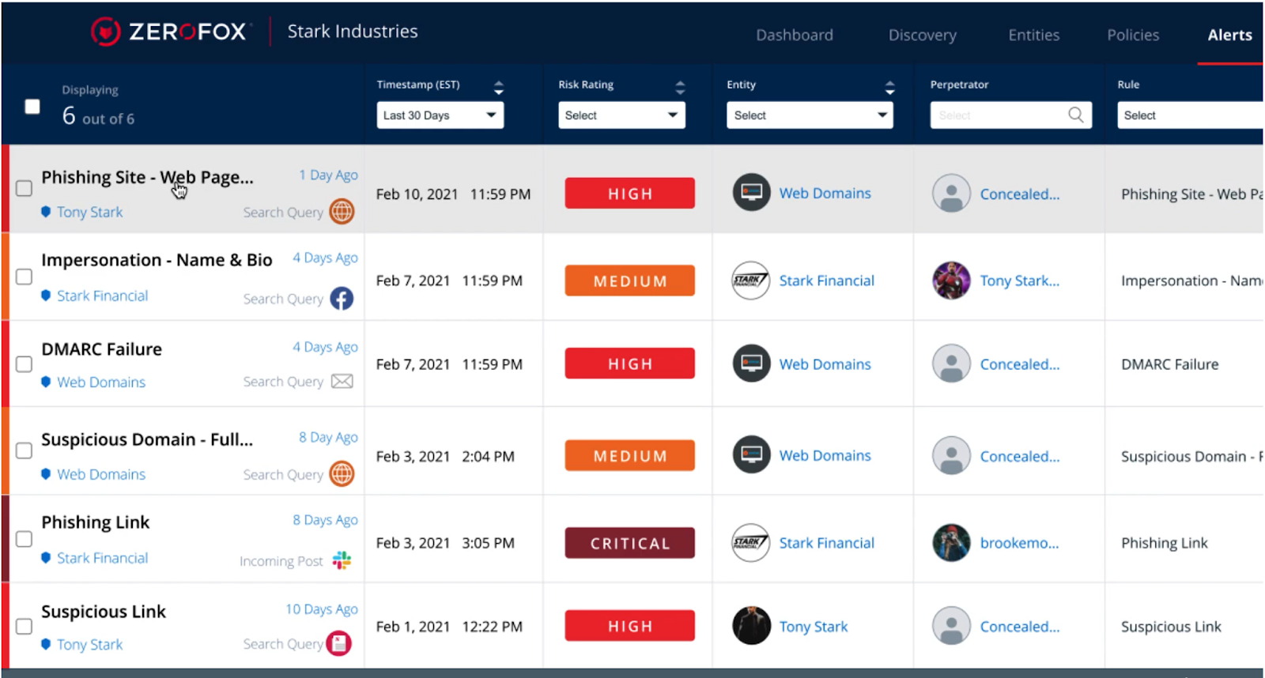
Task: Open the Phishing Link alert title
Action: point(96,522)
